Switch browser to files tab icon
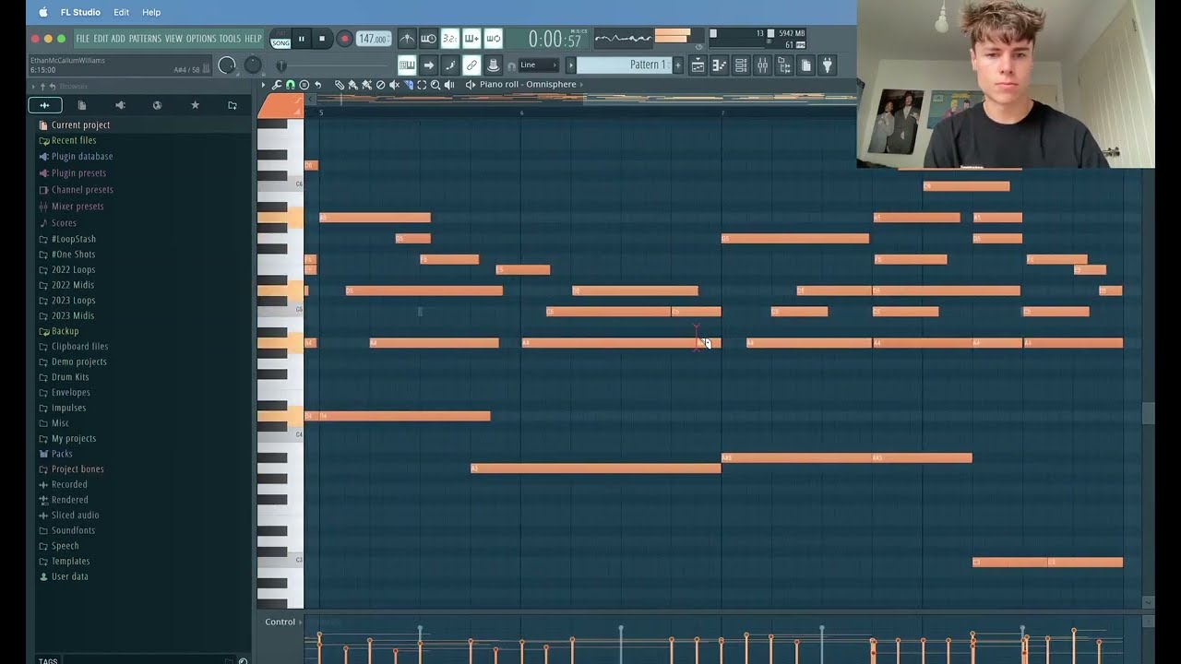 point(81,105)
